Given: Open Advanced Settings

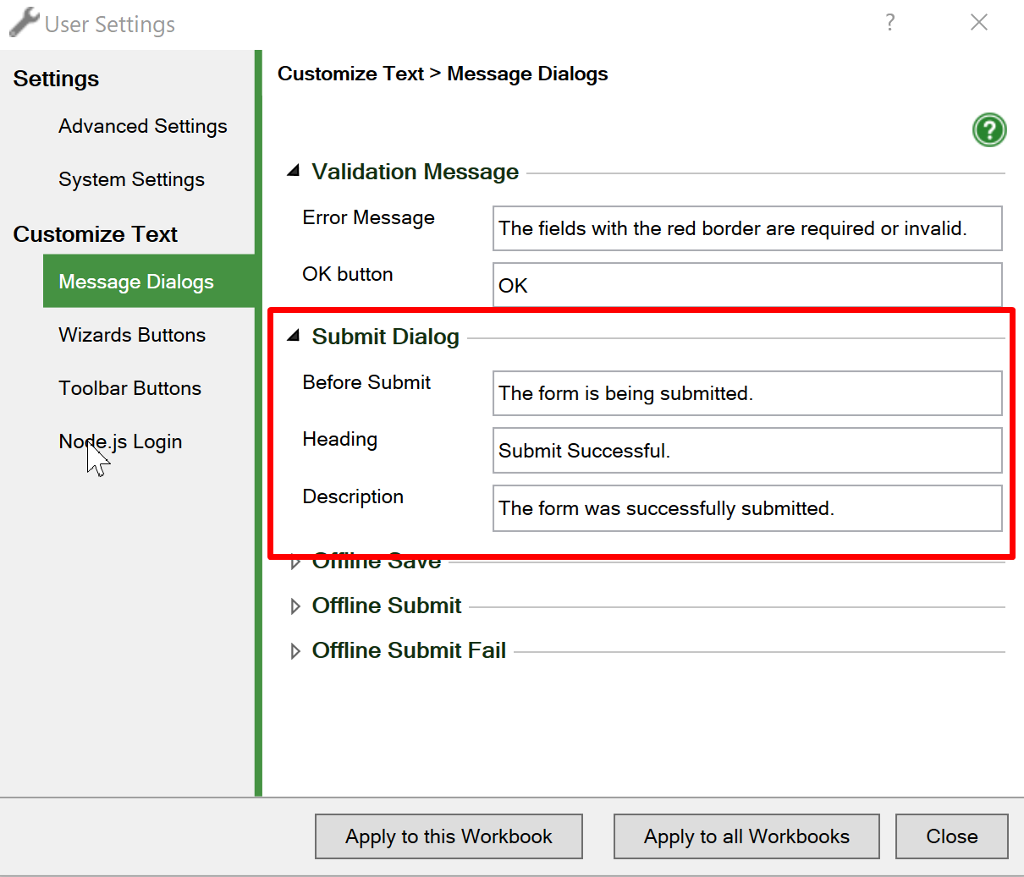Looking at the screenshot, I should point(142,125).
